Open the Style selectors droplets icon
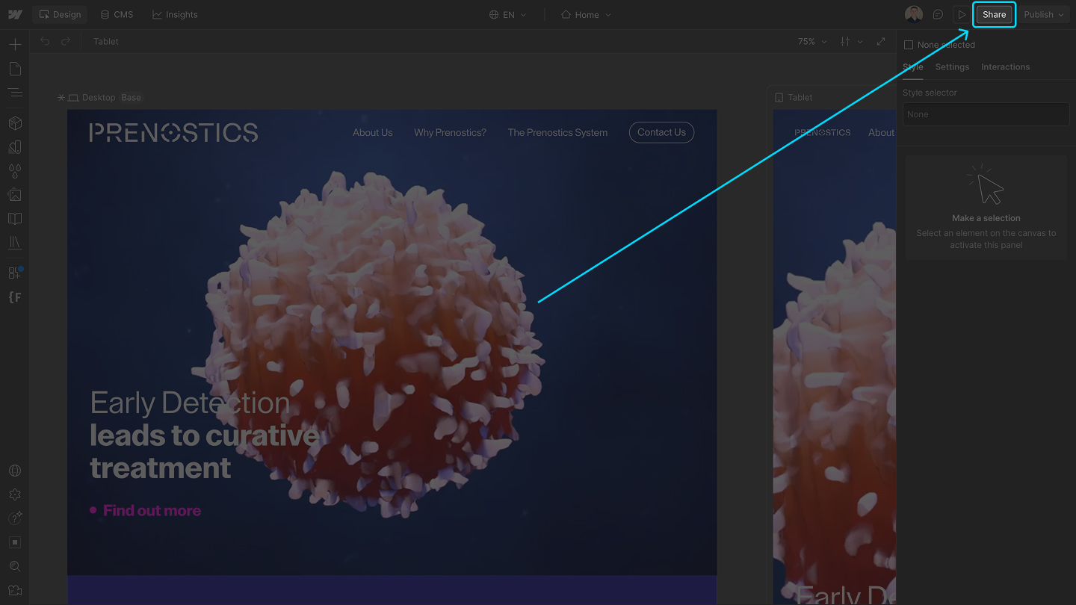 pos(15,171)
